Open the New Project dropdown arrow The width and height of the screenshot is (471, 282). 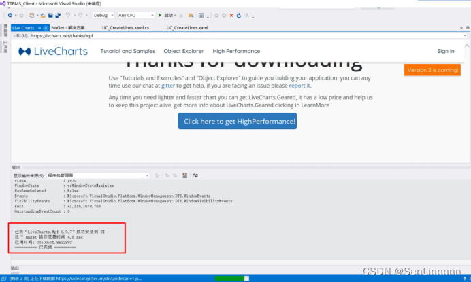coord(37,16)
